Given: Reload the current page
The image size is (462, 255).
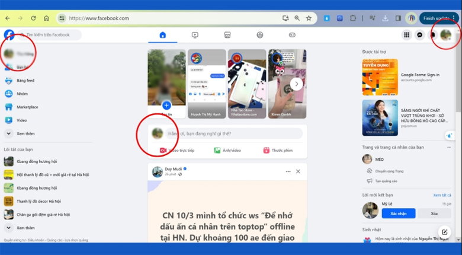Looking at the screenshot, I should (x=33, y=18).
